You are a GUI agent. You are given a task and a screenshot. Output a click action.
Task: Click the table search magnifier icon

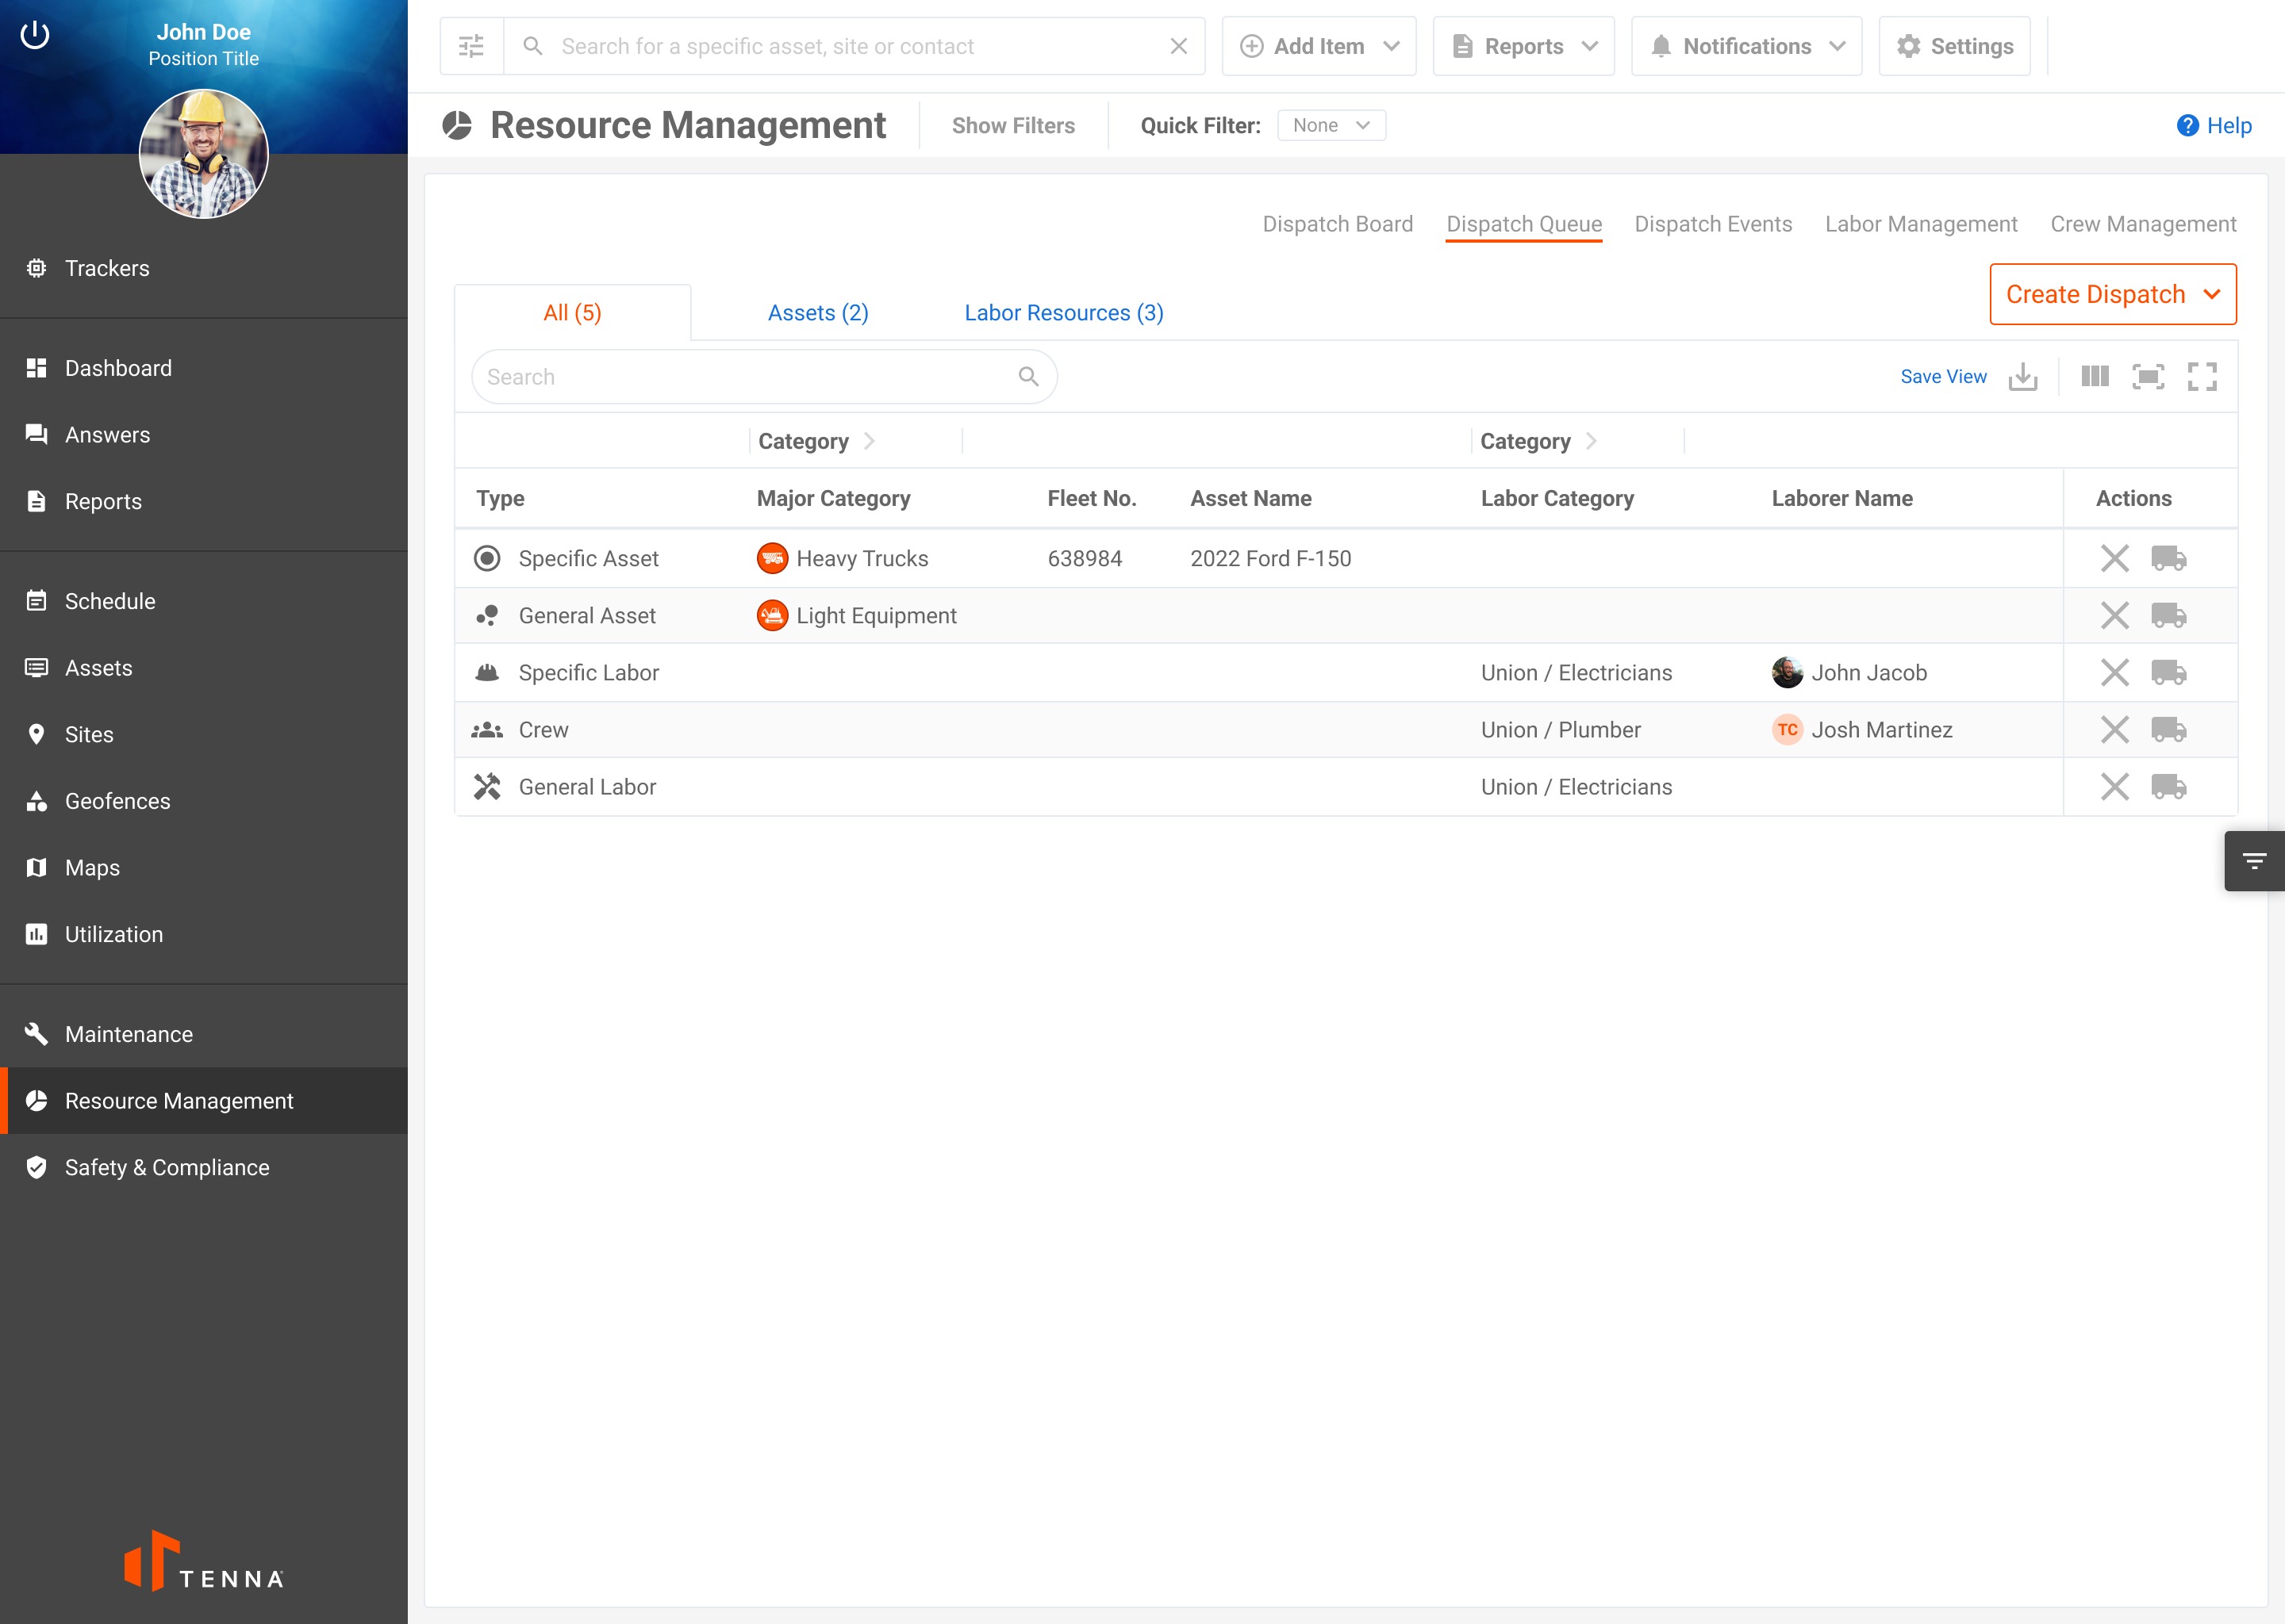click(x=1028, y=377)
